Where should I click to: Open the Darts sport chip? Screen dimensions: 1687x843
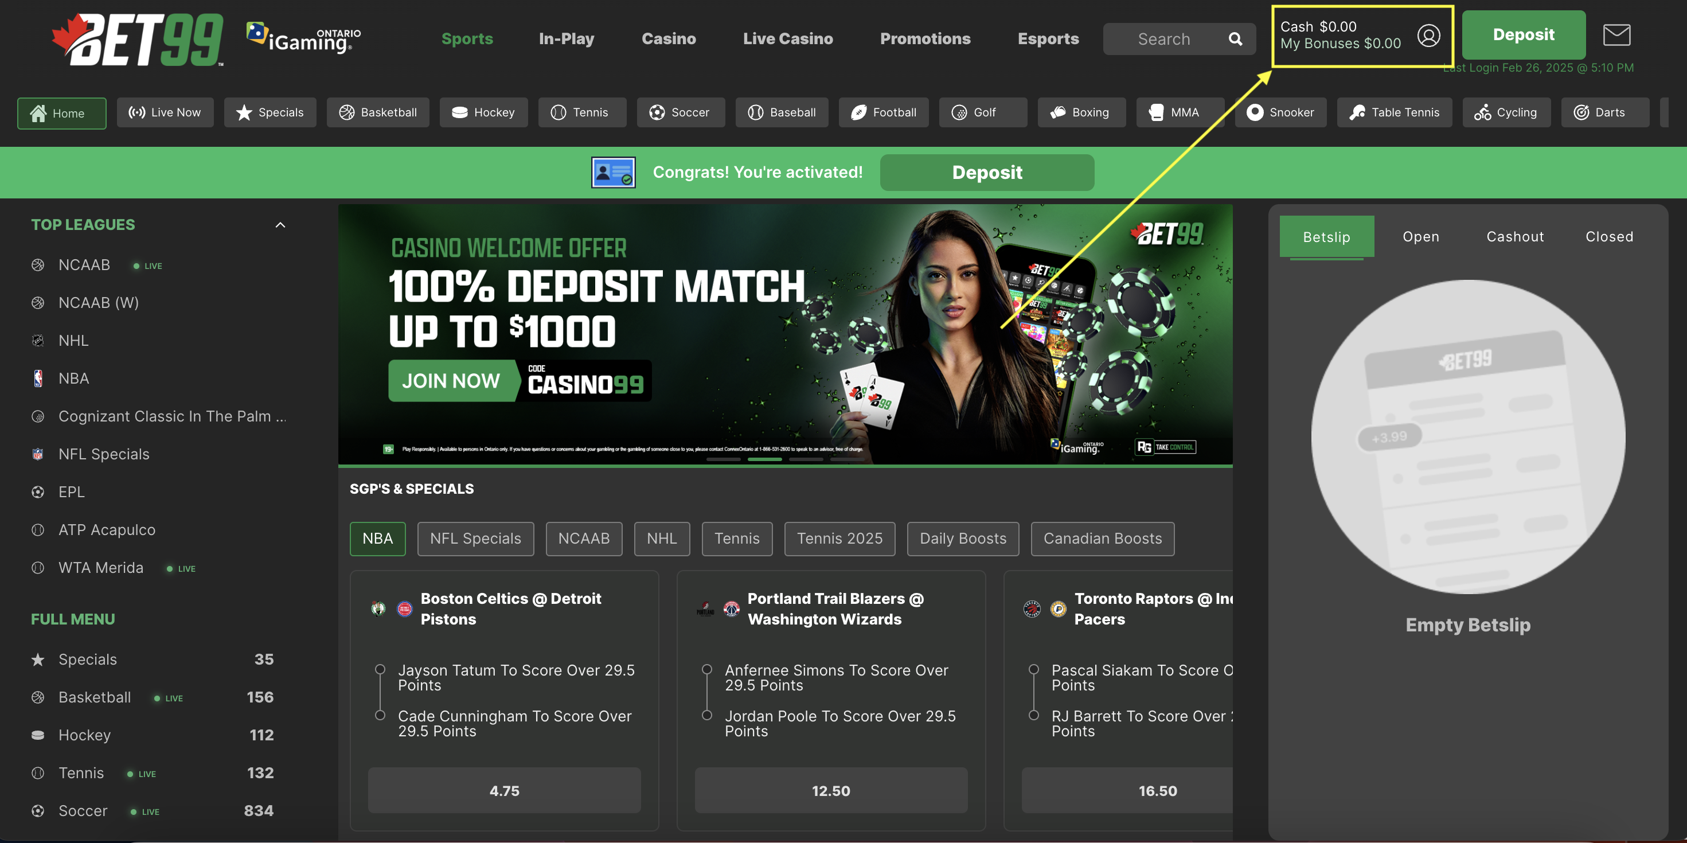pos(1604,112)
